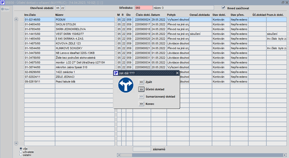Image resolution: width=289 pixels, height=158 pixels.
Task: Click the Jak dál dialog logo icon
Action: point(116,73)
